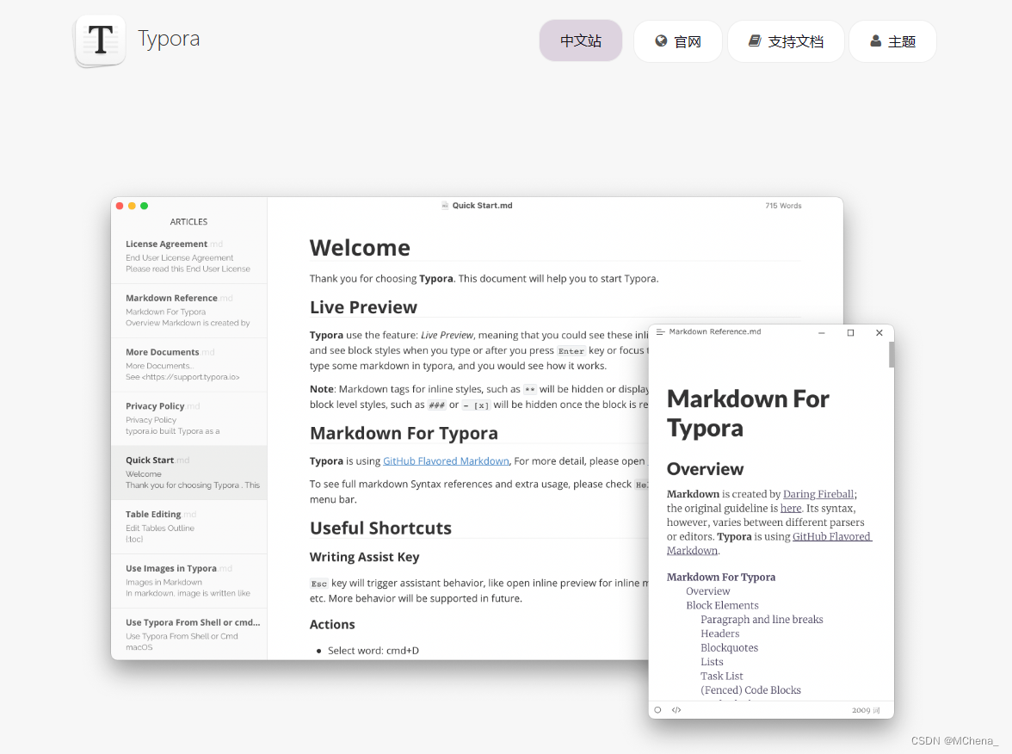1012x754 pixels.
Task: Select Use Images in Typora article
Action: click(x=189, y=581)
